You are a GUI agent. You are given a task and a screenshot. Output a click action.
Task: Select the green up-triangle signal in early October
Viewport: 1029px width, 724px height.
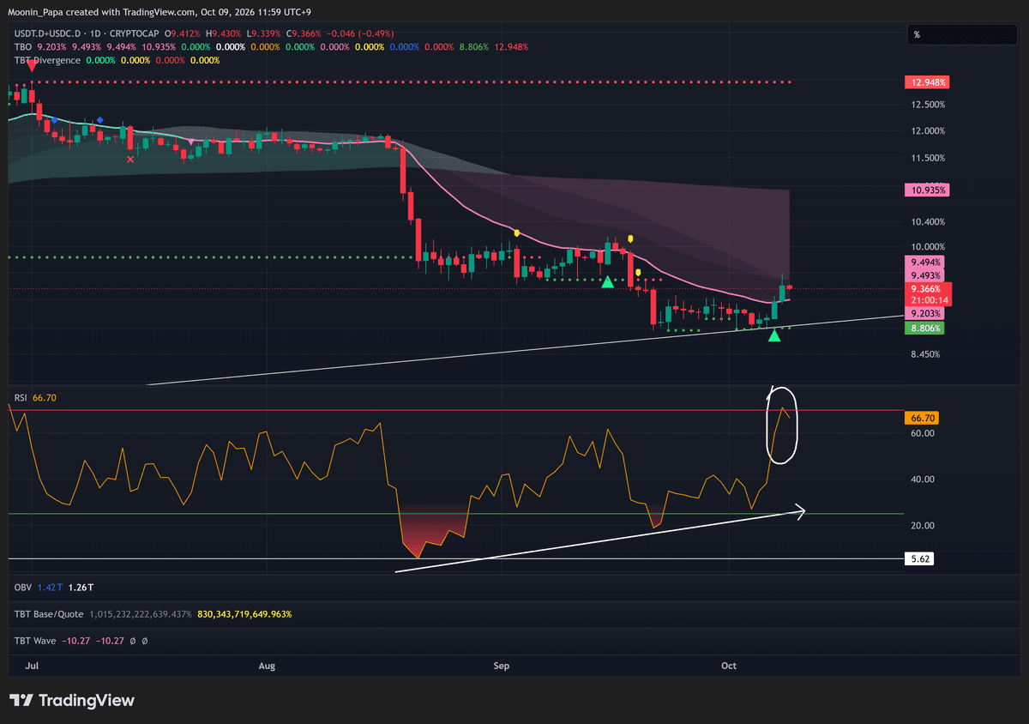pyautogui.click(x=774, y=335)
